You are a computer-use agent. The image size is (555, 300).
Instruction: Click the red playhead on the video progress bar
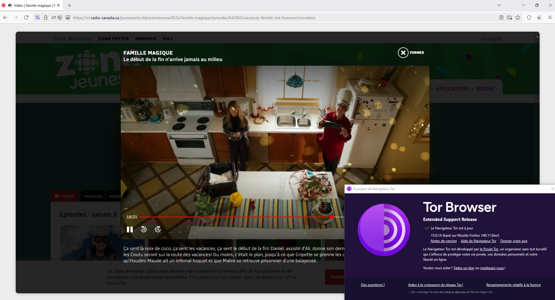(x=332, y=217)
